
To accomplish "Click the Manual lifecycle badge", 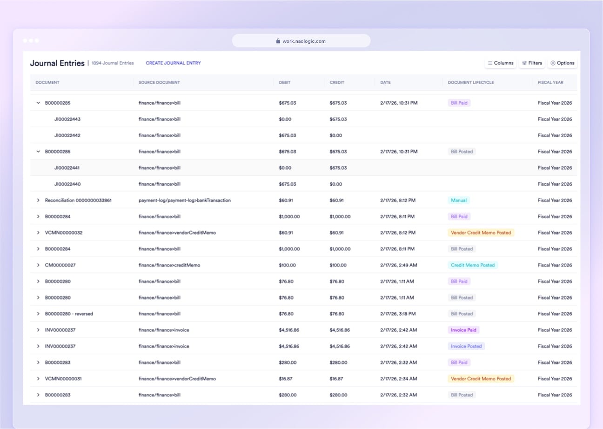I will click(459, 200).
